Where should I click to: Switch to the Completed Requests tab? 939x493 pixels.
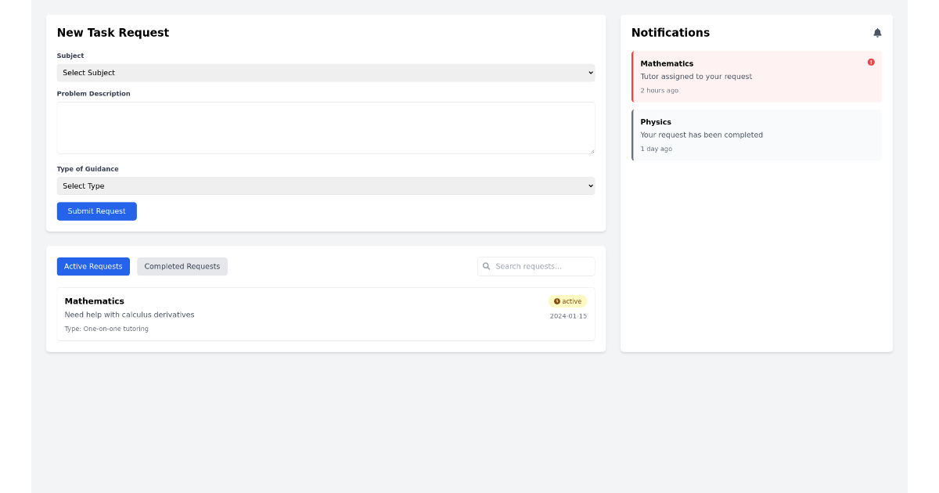click(182, 266)
